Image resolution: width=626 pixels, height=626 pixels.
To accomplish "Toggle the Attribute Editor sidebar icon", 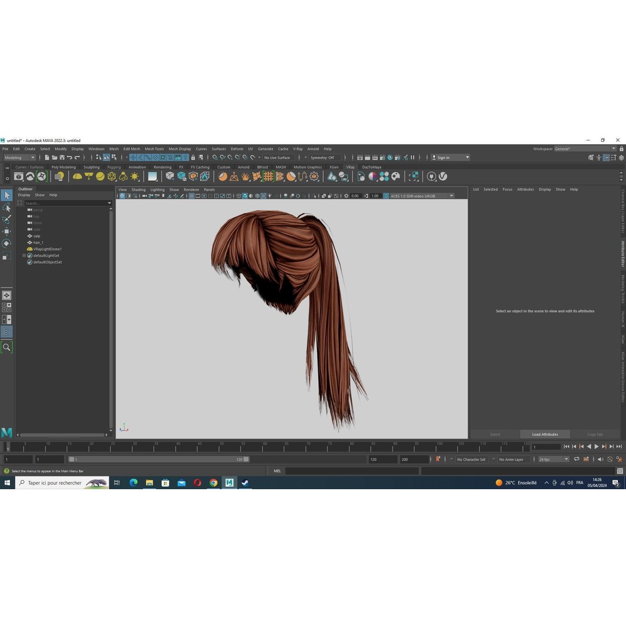I will click(606, 158).
